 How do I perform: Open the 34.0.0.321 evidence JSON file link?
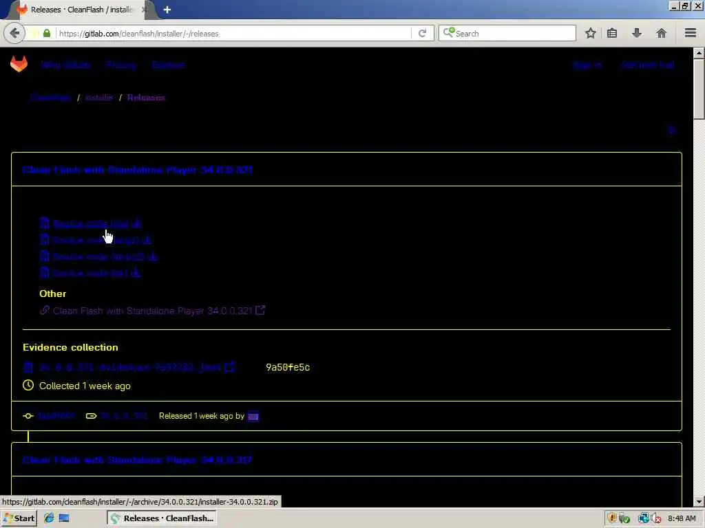(130, 367)
